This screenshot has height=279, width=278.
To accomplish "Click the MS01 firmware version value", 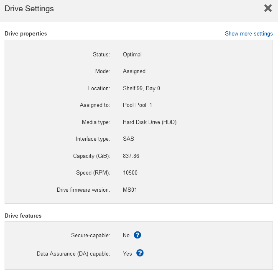I will [130, 190].
